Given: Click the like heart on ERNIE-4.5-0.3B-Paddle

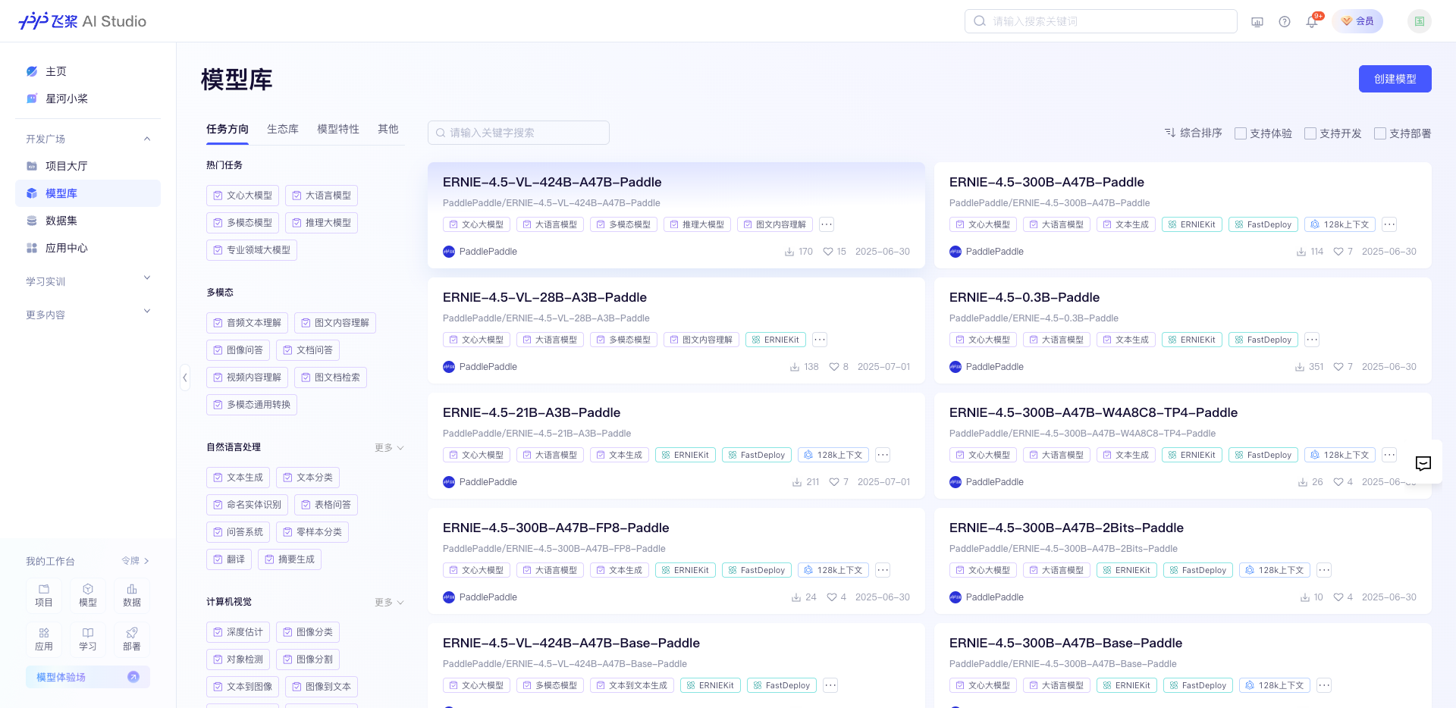Looking at the screenshot, I should click(1338, 367).
